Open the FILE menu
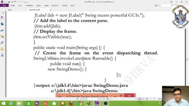Screen dimensions: 189x106 (x=4, y=6)
